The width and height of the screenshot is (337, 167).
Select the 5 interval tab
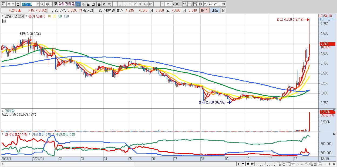pyautogui.click(x=125, y=4)
